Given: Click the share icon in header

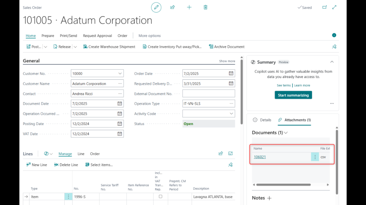Looking at the screenshot, I should coord(173,7).
